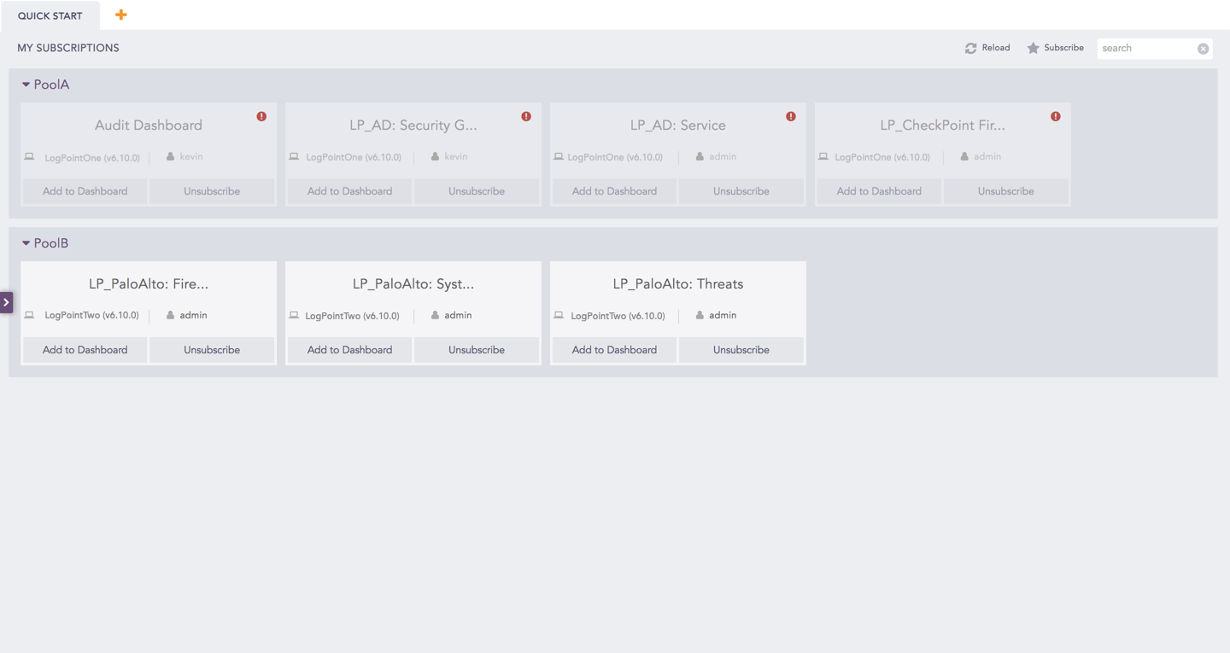Click the warning icon on LP_AD: Security card

click(x=526, y=115)
